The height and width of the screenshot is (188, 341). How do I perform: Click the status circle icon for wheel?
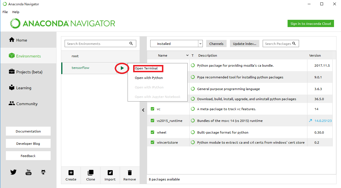point(193,132)
